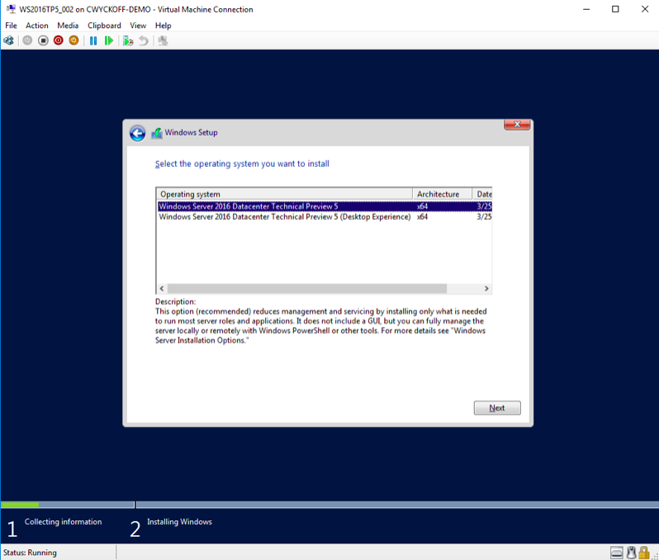The height and width of the screenshot is (560, 659).
Task: Click the list's left scroll arrow
Action: tap(162, 288)
